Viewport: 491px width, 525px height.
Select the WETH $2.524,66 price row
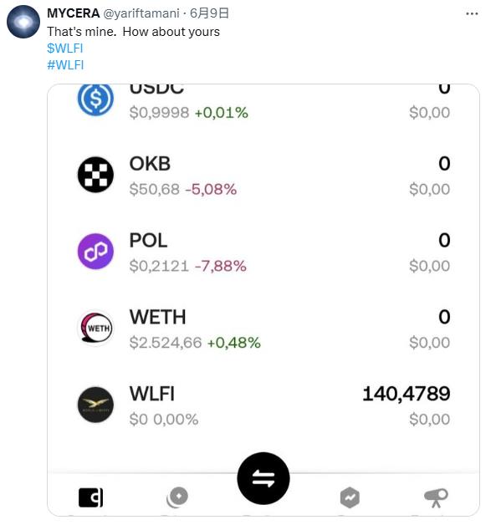tap(195, 343)
